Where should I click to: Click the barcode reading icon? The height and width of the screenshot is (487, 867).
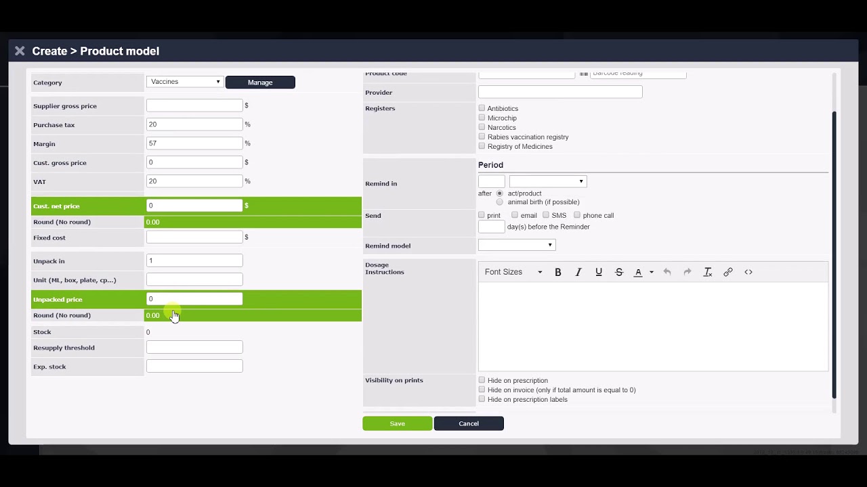pyautogui.click(x=583, y=74)
